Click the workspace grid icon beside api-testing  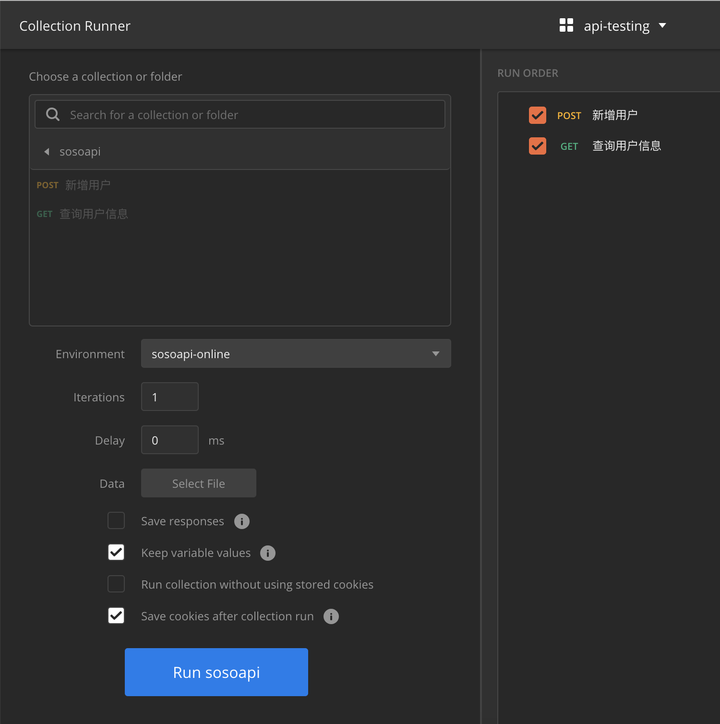pyautogui.click(x=566, y=25)
